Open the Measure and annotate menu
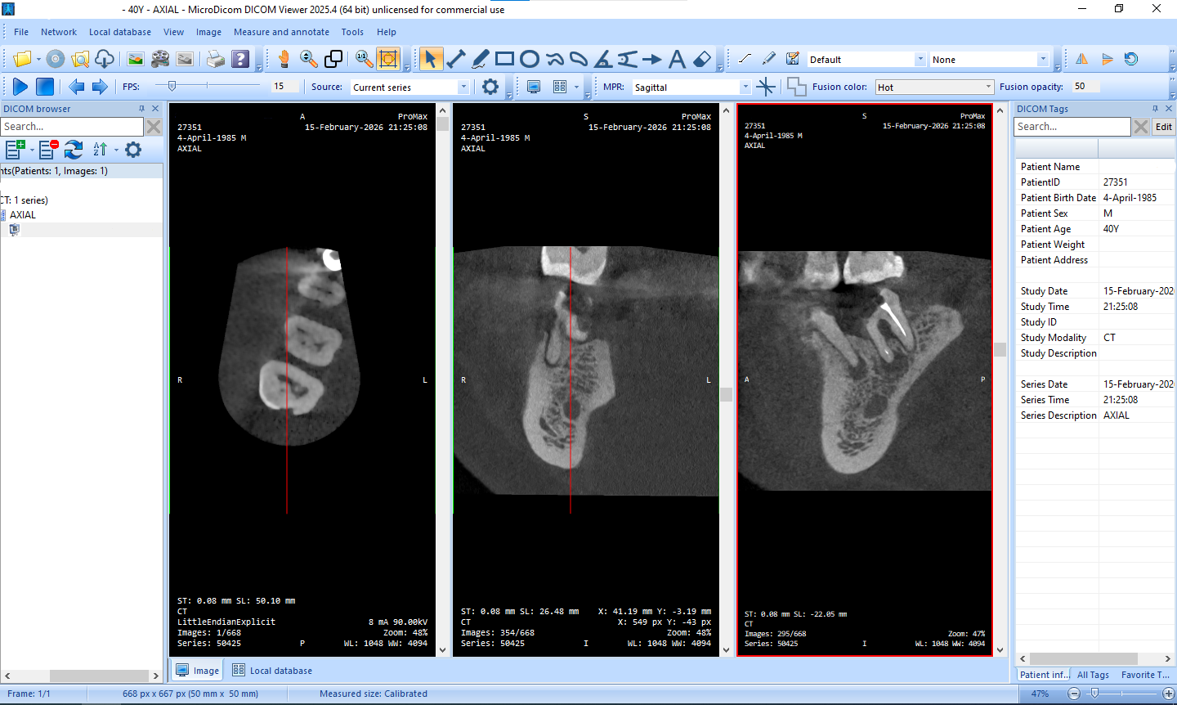This screenshot has height=705, width=1177. coord(281,32)
